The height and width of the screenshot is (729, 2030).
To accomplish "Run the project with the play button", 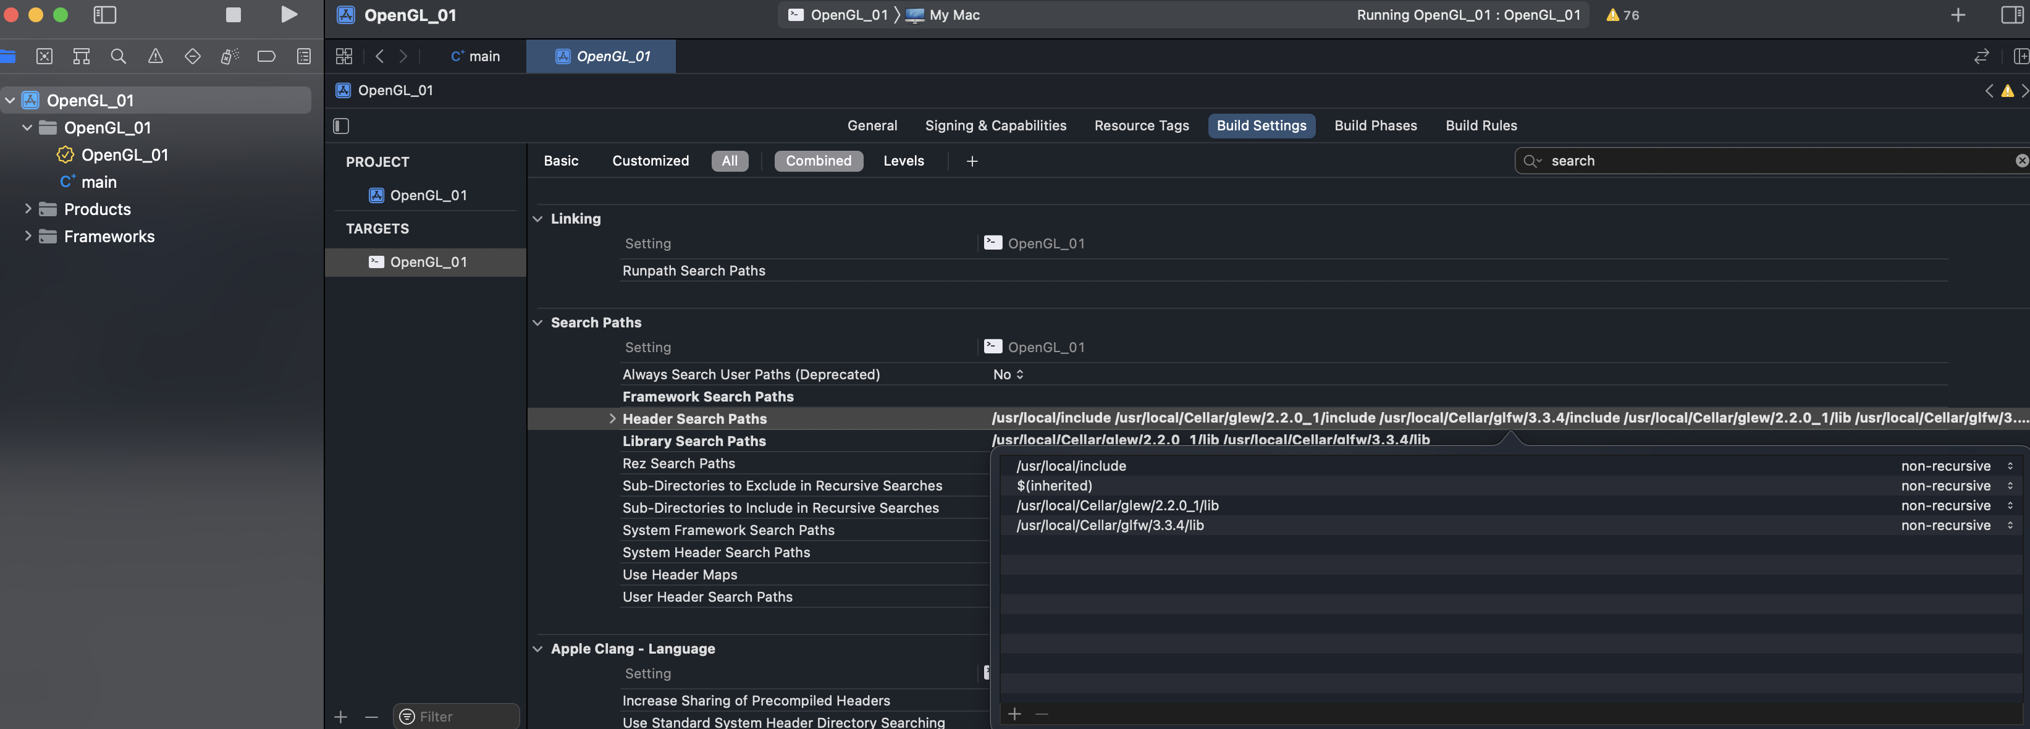I will tap(289, 15).
